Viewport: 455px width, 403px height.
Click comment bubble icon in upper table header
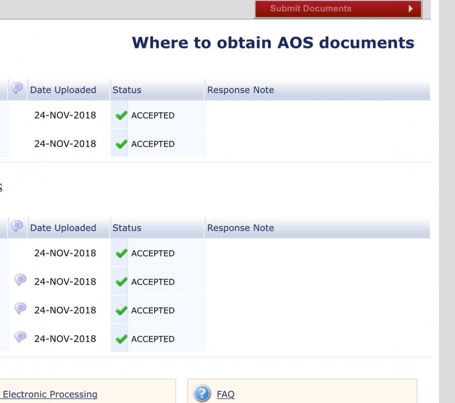tap(17, 88)
